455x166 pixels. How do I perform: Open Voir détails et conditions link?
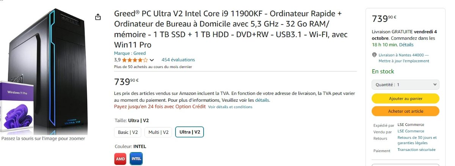click(230, 107)
